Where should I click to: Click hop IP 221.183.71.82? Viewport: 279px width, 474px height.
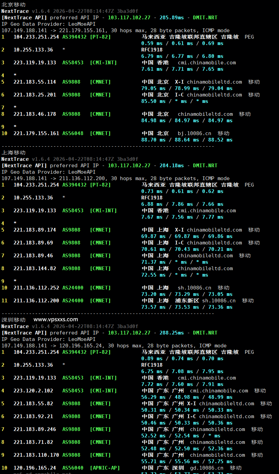[33, 442]
